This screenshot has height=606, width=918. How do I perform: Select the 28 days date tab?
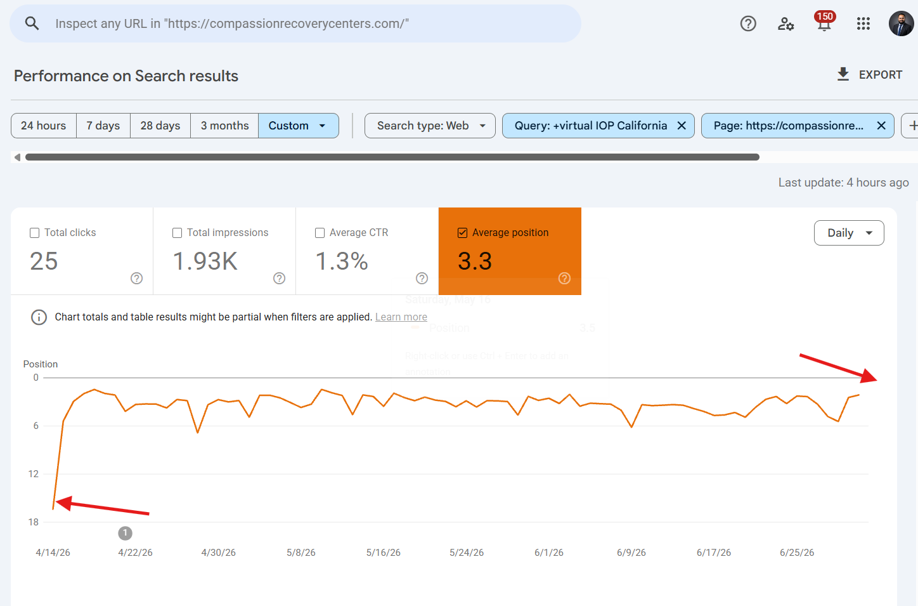[x=160, y=126]
